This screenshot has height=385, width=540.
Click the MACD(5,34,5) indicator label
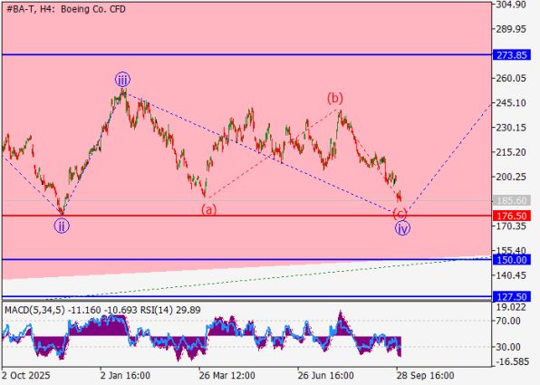pyautogui.click(x=34, y=310)
